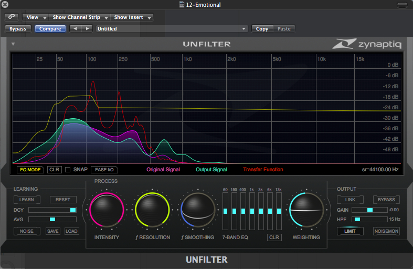
Task: Go to previous preset arrow
Action: point(76,28)
